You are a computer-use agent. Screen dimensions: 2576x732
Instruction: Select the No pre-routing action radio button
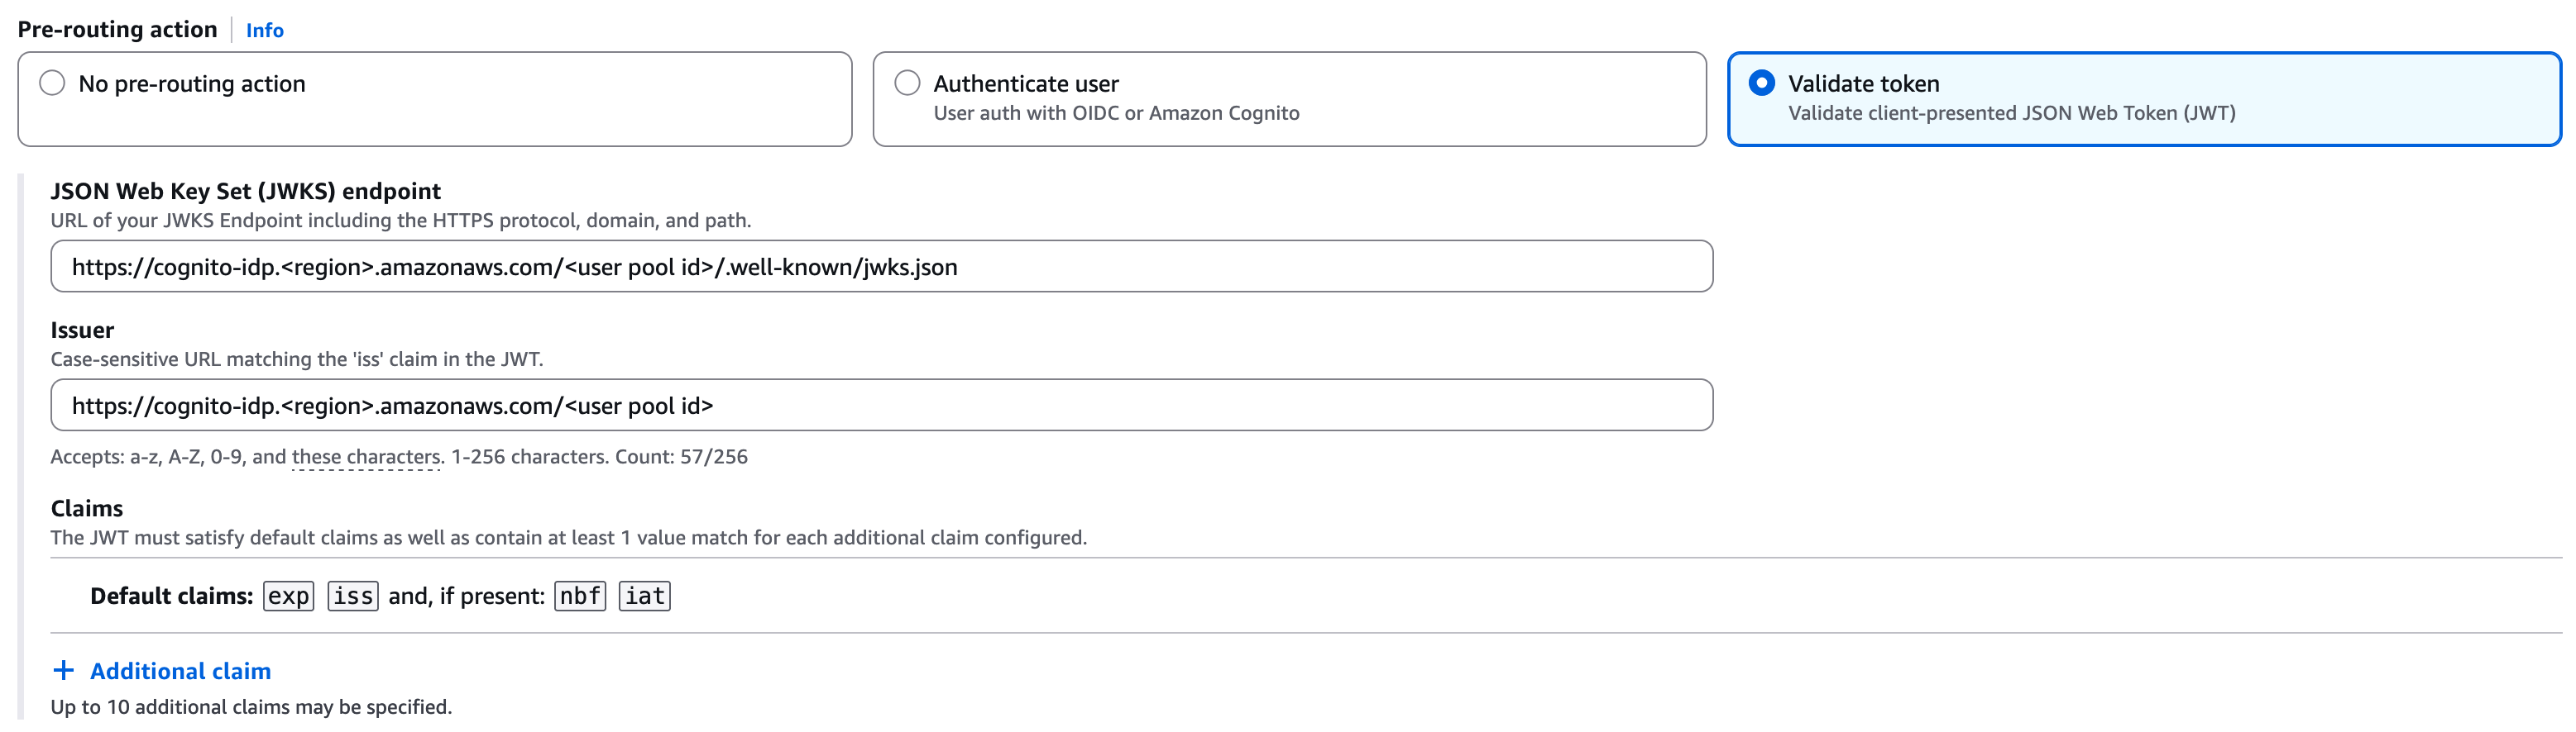(x=52, y=83)
